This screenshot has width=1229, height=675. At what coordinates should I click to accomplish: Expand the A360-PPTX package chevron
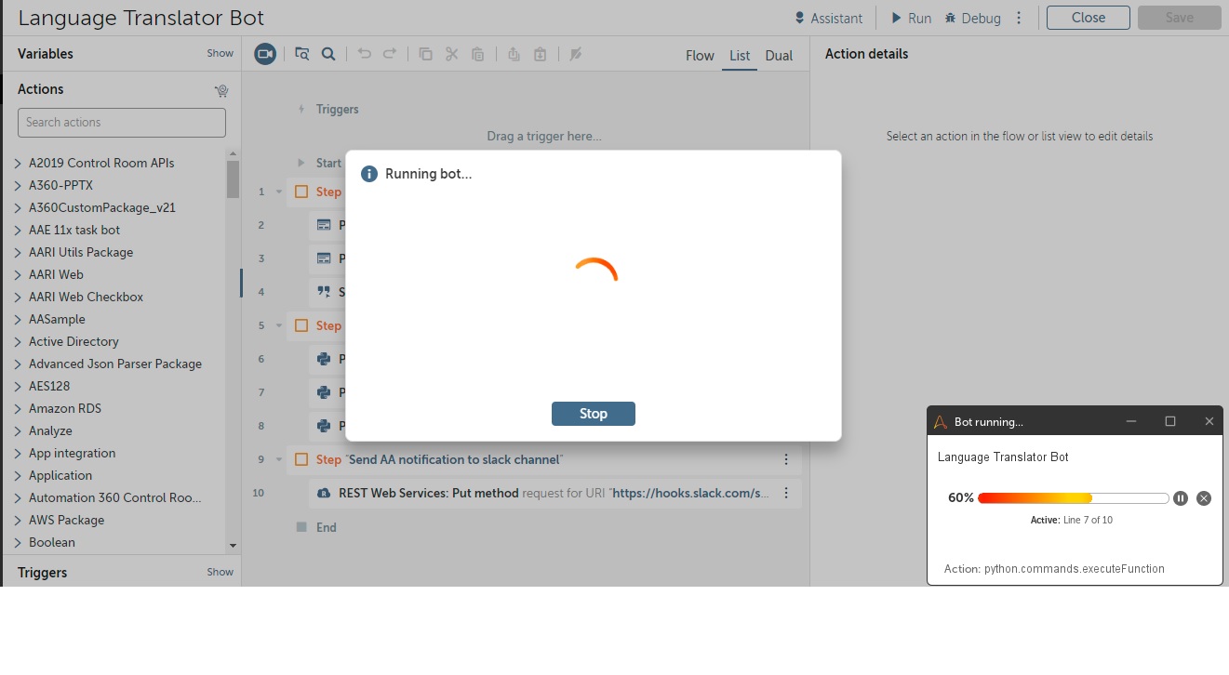[x=18, y=185]
